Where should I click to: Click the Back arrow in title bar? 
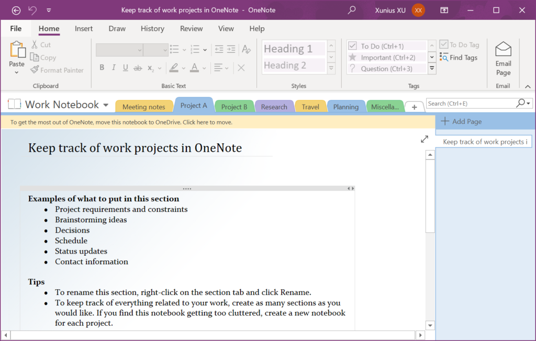click(x=16, y=10)
